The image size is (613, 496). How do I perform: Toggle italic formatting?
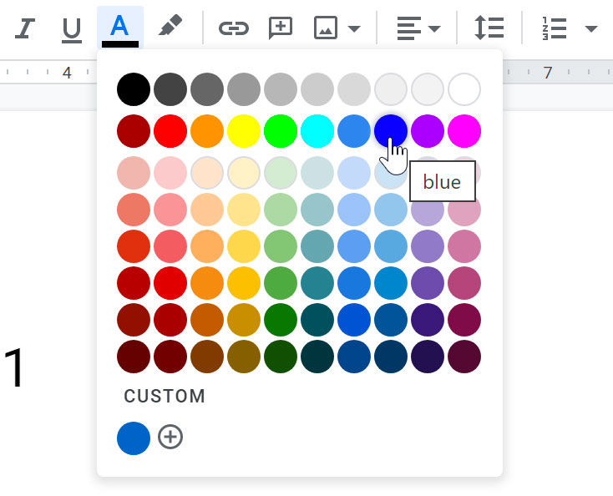[25, 28]
